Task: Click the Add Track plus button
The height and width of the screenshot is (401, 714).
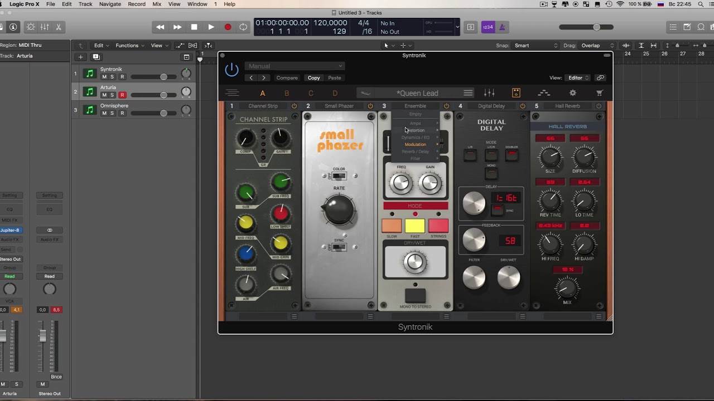Action: coord(80,57)
